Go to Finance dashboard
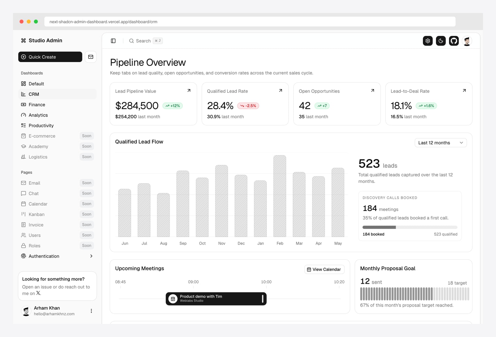Image resolution: width=496 pixels, height=337 pixels. click(x=57, y=104)
